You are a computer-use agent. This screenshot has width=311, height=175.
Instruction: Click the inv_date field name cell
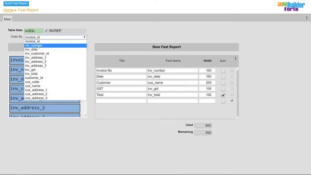[x=173, y=77]
